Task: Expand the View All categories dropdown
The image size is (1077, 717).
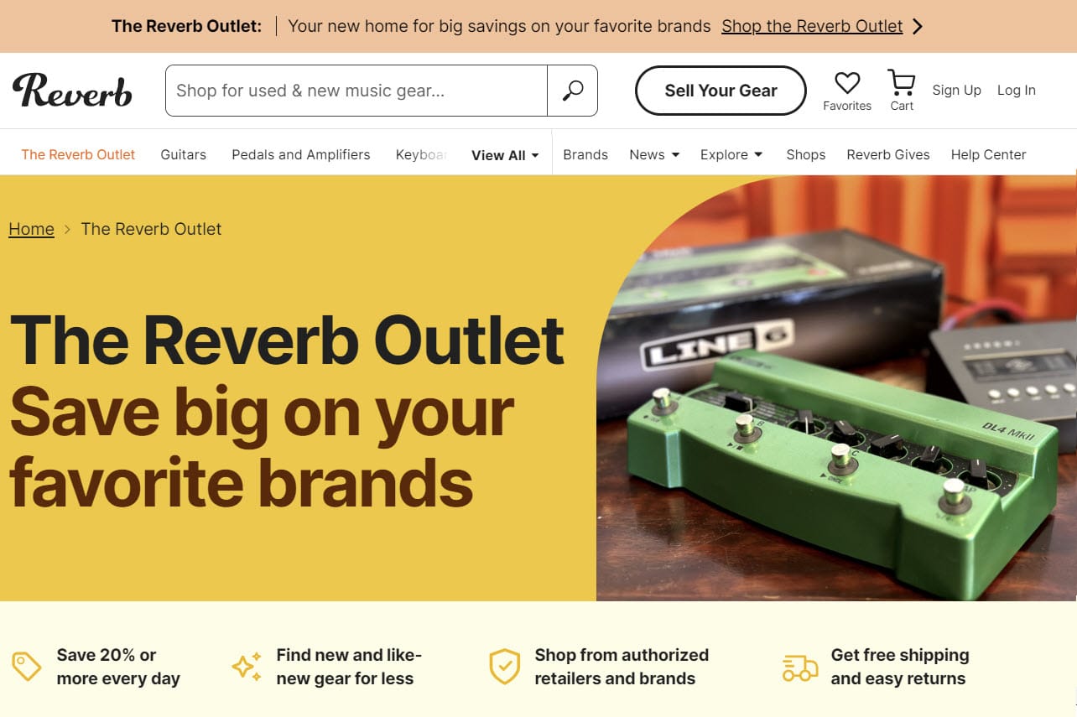Action: point(505,155)
